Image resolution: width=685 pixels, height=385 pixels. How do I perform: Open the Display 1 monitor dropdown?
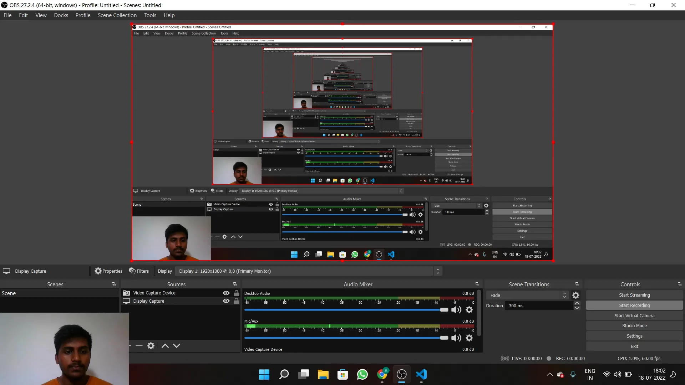(x=438, y=271)
